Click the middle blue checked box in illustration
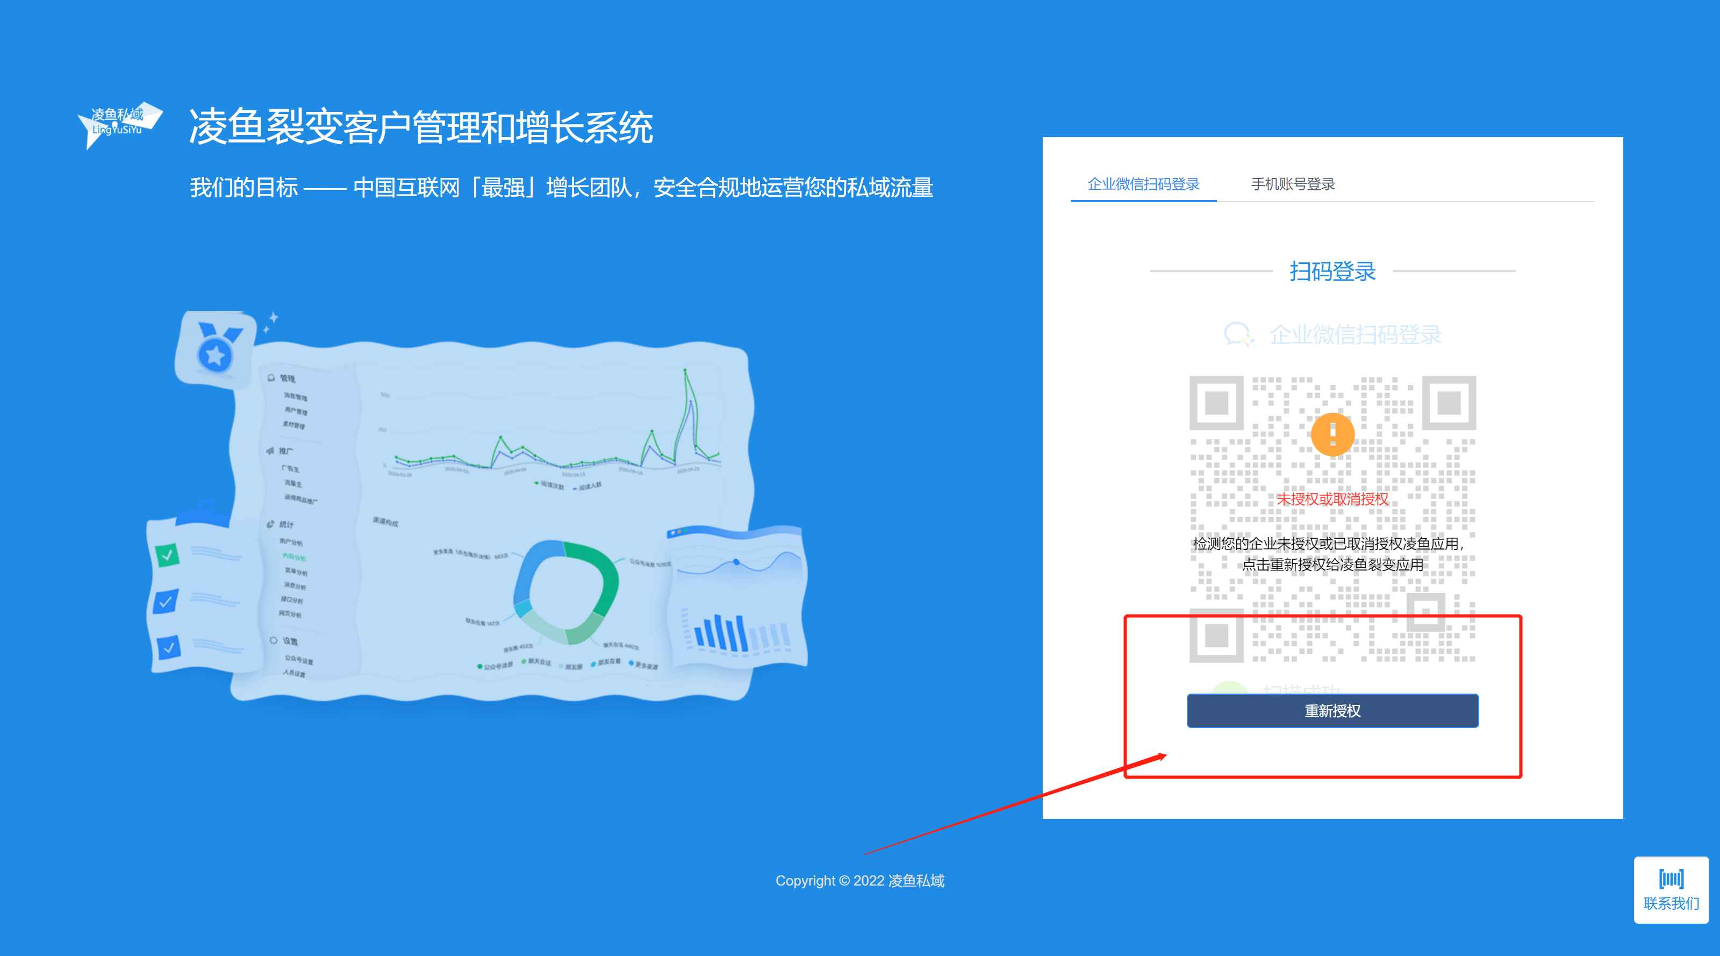This screenshot has height=956, width=1720. click(x=166, y=601)
